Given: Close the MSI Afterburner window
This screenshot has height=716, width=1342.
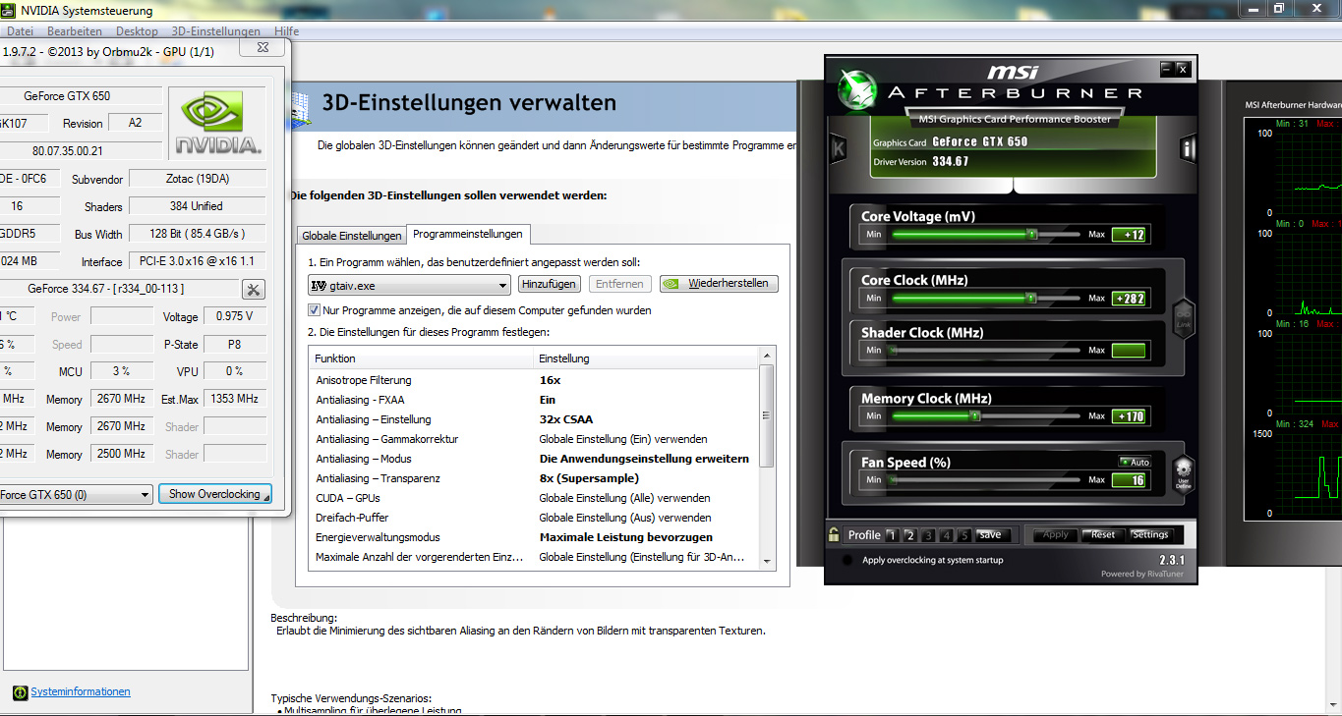Looking at the screenshot, I should click(x=1183, y=69).
